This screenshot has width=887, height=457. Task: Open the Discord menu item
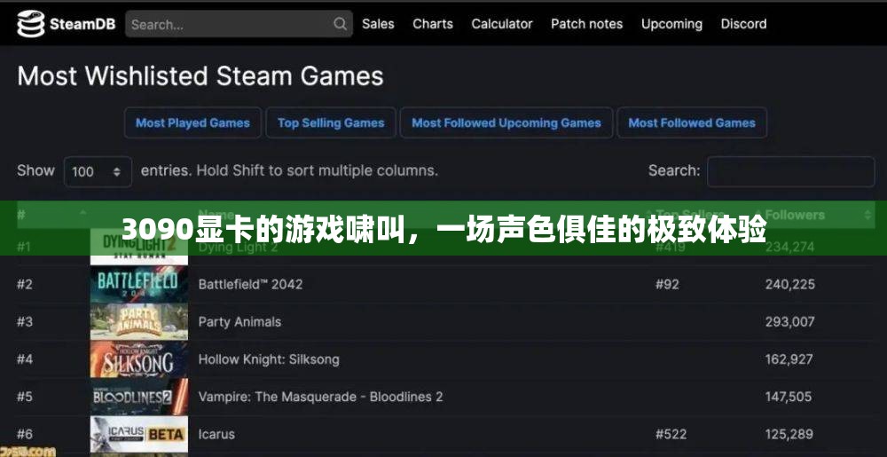coord(743,24)
